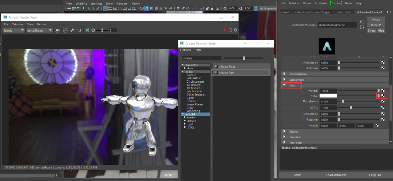Click the go to output connection icon
Image resolution: width=393 pixels, height=181 pixels.
(362, 27)
